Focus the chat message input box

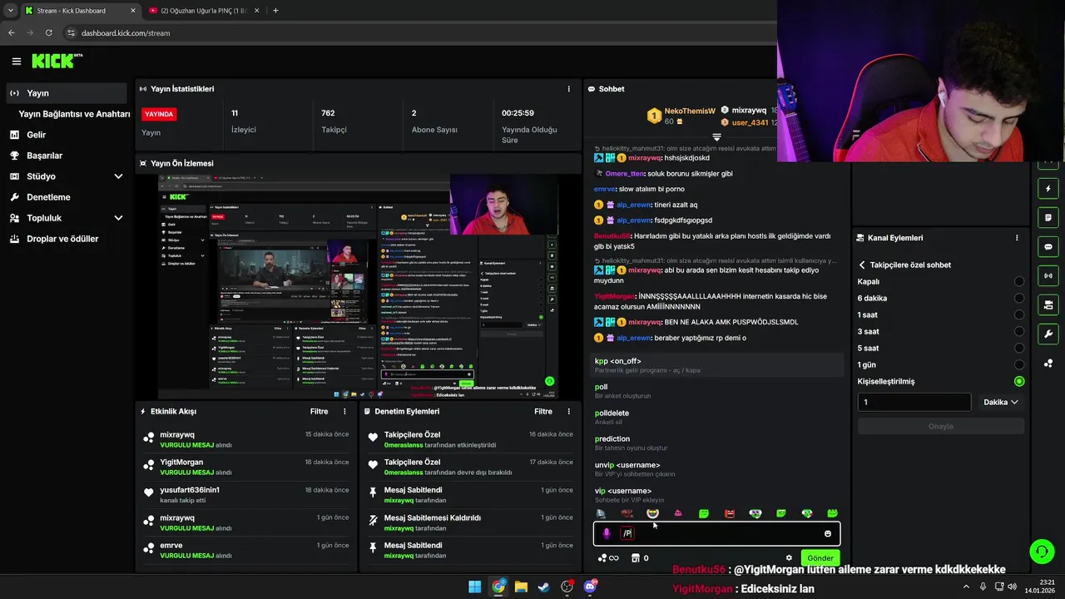point(716,533)
